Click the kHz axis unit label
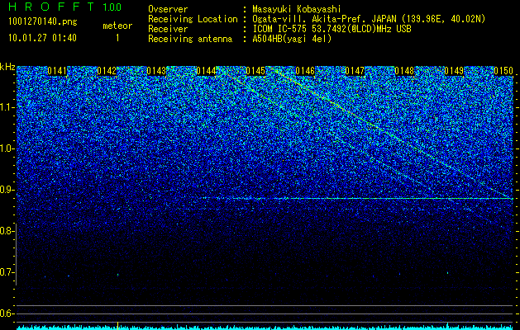 7,67
